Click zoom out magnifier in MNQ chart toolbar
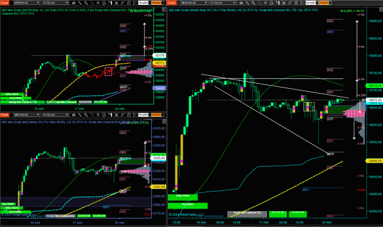This screenshot has width=383, height=227. coord(259,2)
